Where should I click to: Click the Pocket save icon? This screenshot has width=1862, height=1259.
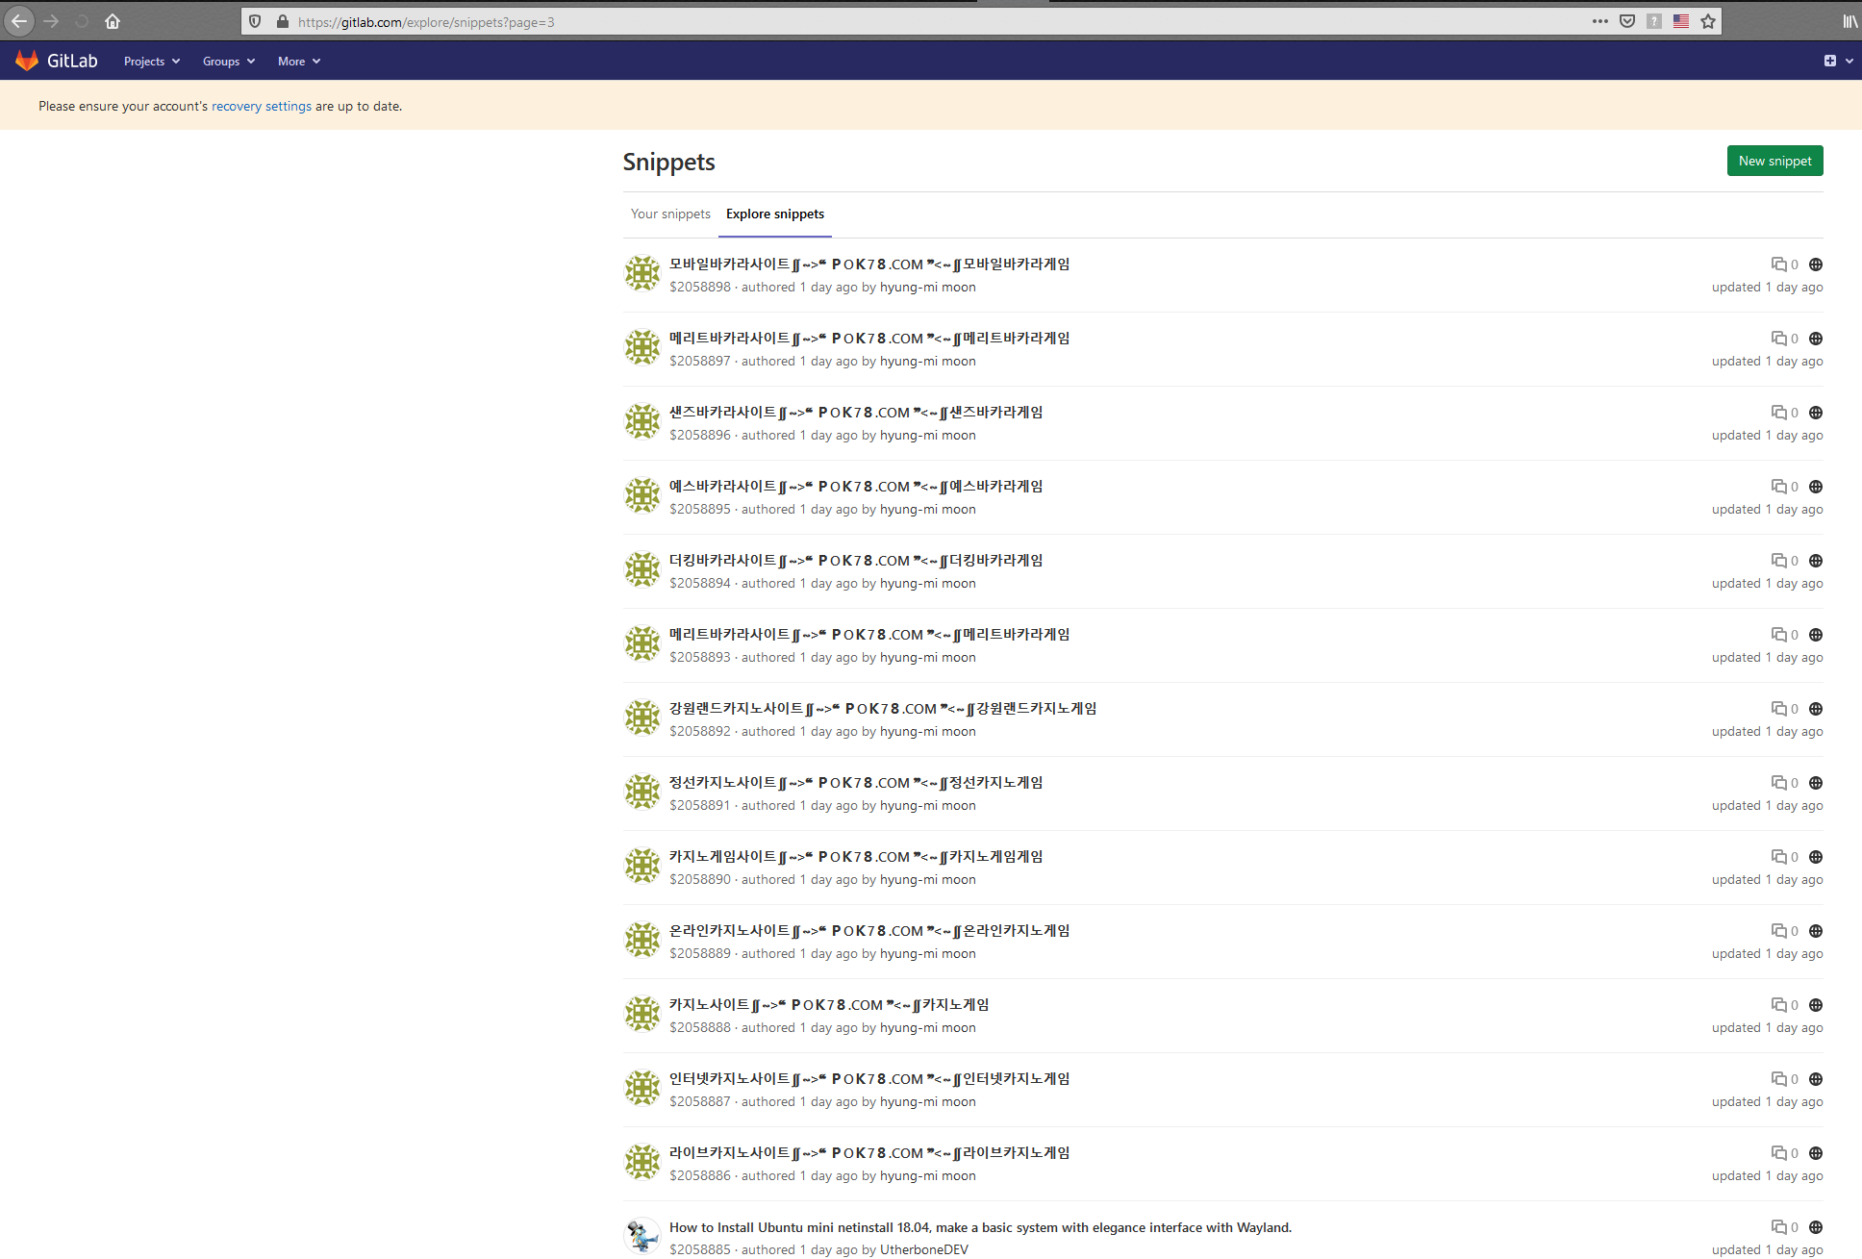[1627, 21]
